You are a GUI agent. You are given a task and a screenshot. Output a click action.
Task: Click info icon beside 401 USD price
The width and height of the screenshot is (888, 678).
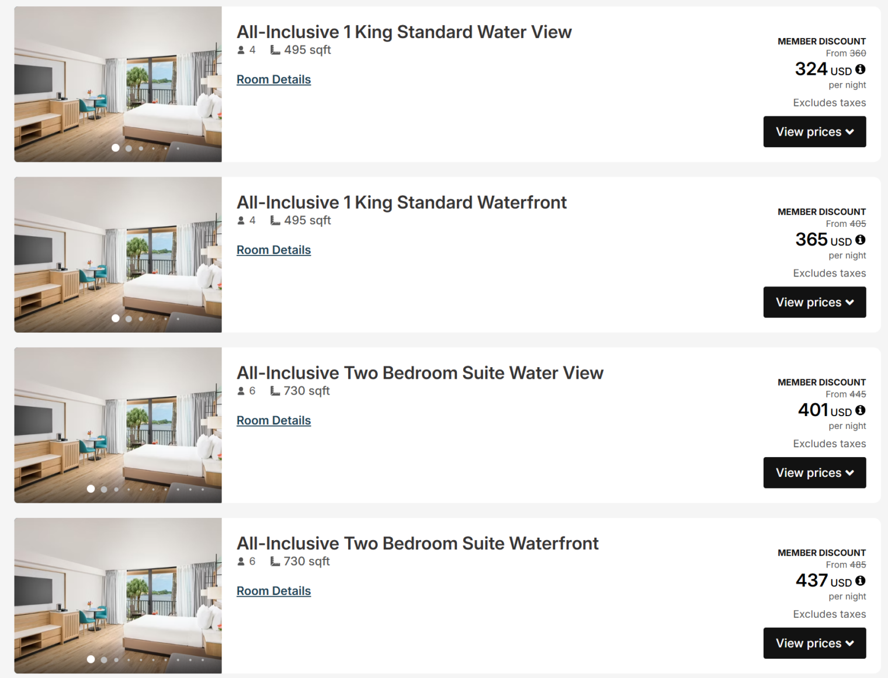pyautogui.click(x=860, y=410)
